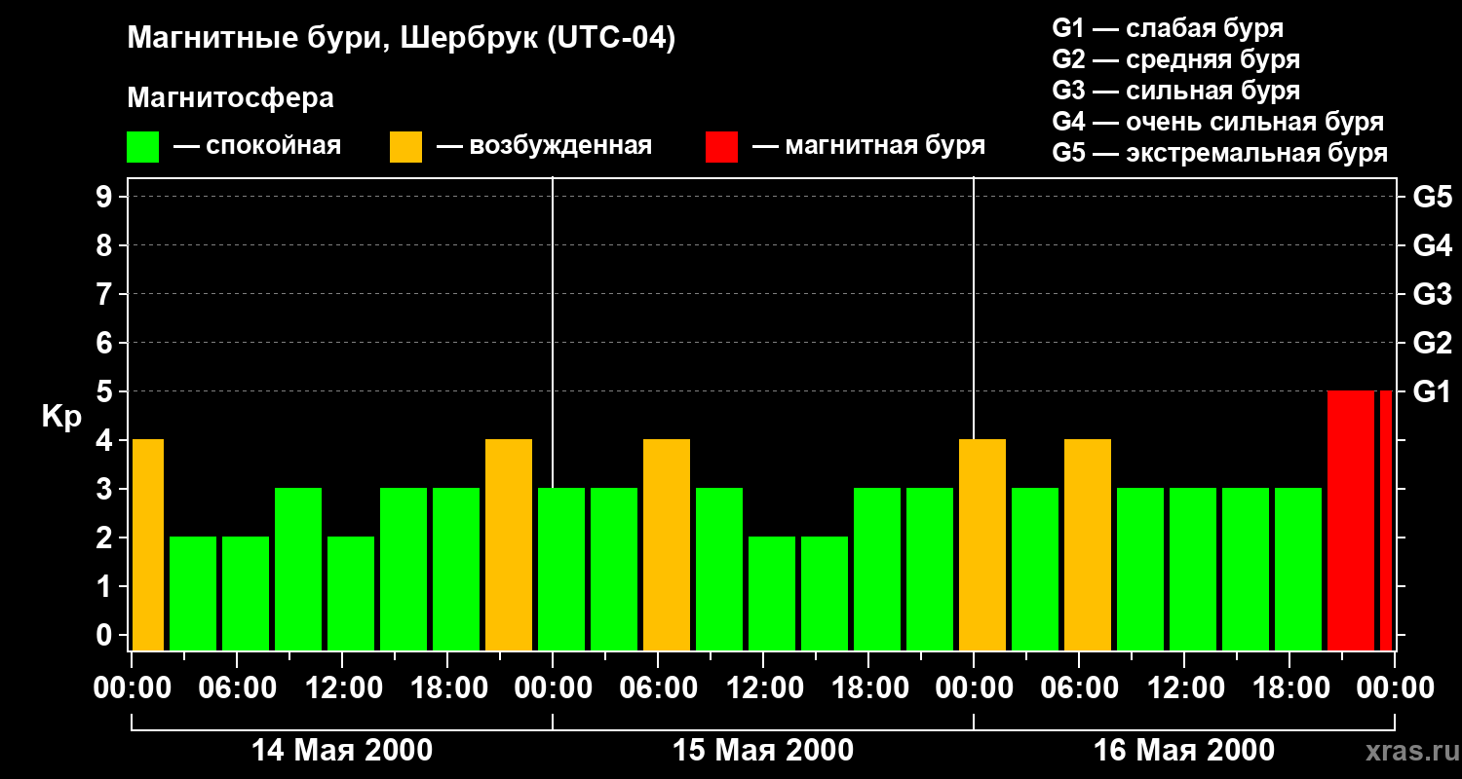Select the 'G5 — экстремальная буря' description line
Viewport: 1462px width, 779px height.
(x=1220, y=153)
